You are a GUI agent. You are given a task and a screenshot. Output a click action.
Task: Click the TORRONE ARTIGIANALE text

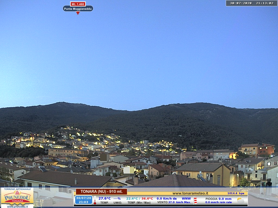pyautogui.click(x=17, y=189)
